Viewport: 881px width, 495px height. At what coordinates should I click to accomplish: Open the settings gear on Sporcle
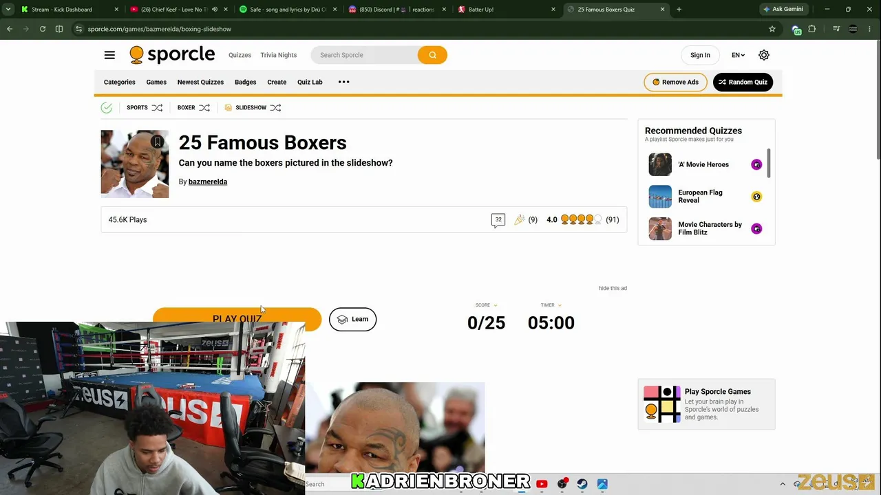764,55
